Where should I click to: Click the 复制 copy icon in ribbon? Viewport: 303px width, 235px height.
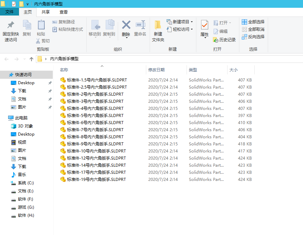27,25
